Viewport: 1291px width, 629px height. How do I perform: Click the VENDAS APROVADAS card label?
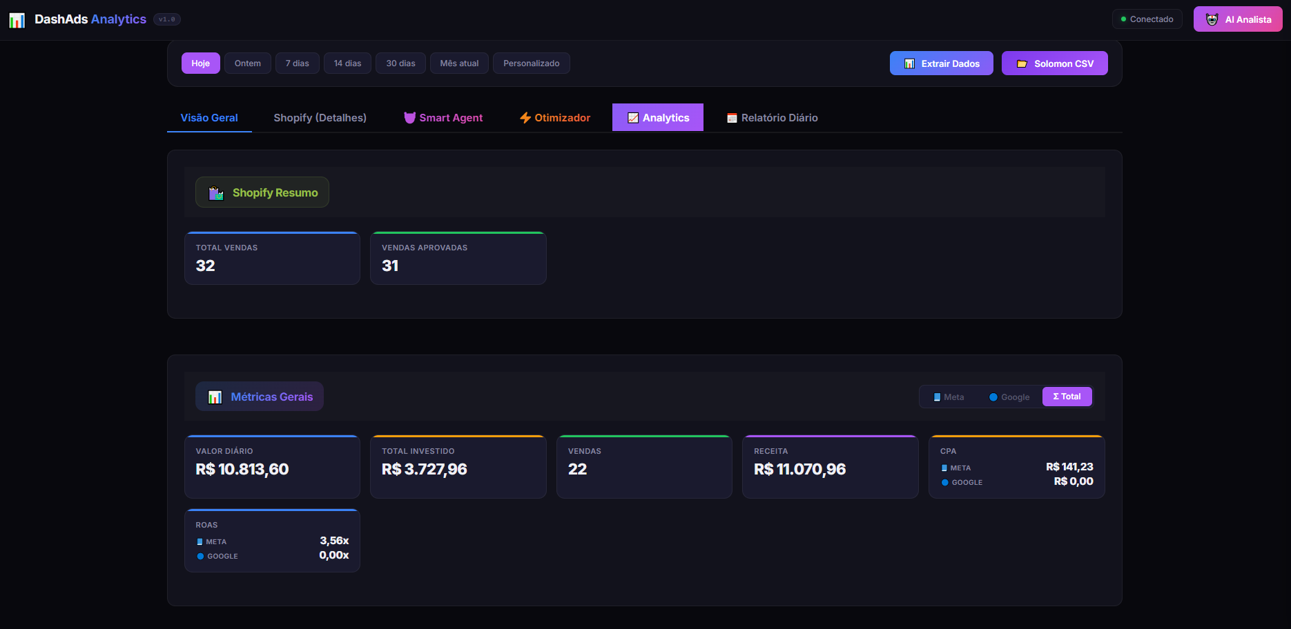[x=425, y=248]
